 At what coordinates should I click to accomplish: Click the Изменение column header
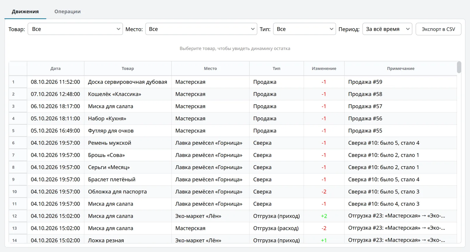[324, 69]
